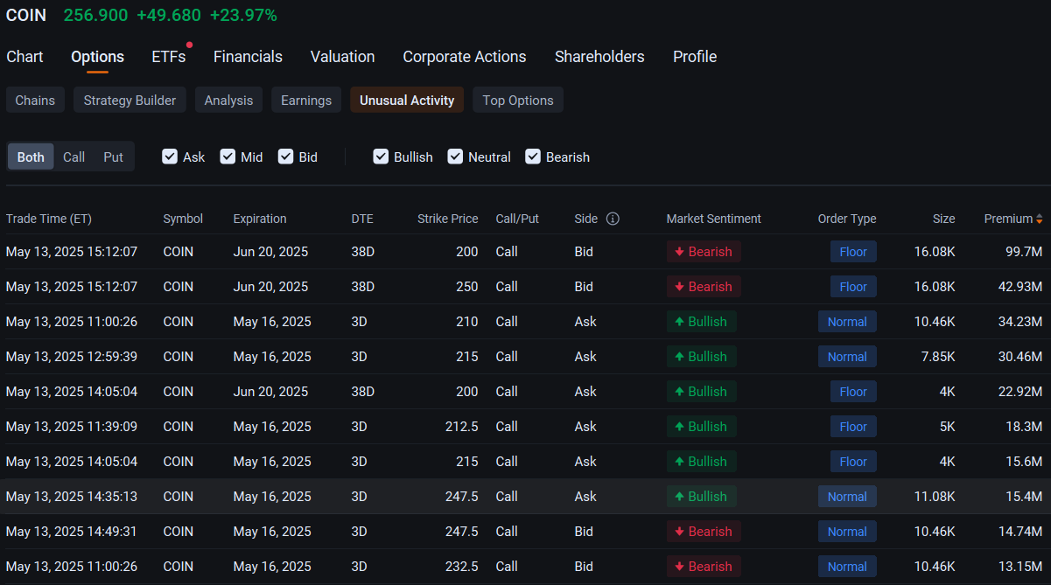
Task: Click the Floor order type tag in first row
Action: pyautogui.click(x=852, y=252)
